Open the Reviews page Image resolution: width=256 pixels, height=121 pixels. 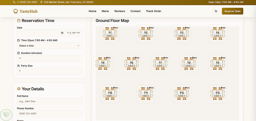pyautogui.click(x=120, y=11)
